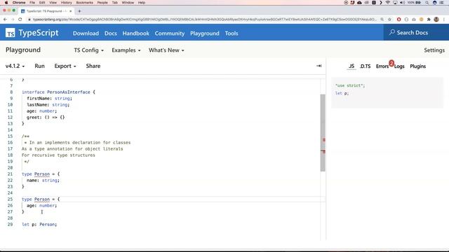The image size is (449, 252).
Task: Collapse the sidebar with the arrow icon
Action: tap(319, 66)
